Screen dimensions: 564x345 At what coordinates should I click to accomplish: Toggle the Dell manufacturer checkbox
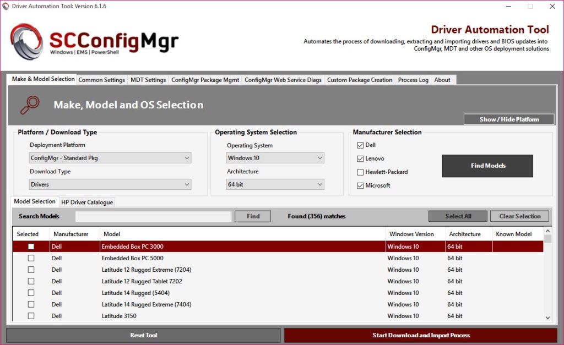(x=360, y=145)
